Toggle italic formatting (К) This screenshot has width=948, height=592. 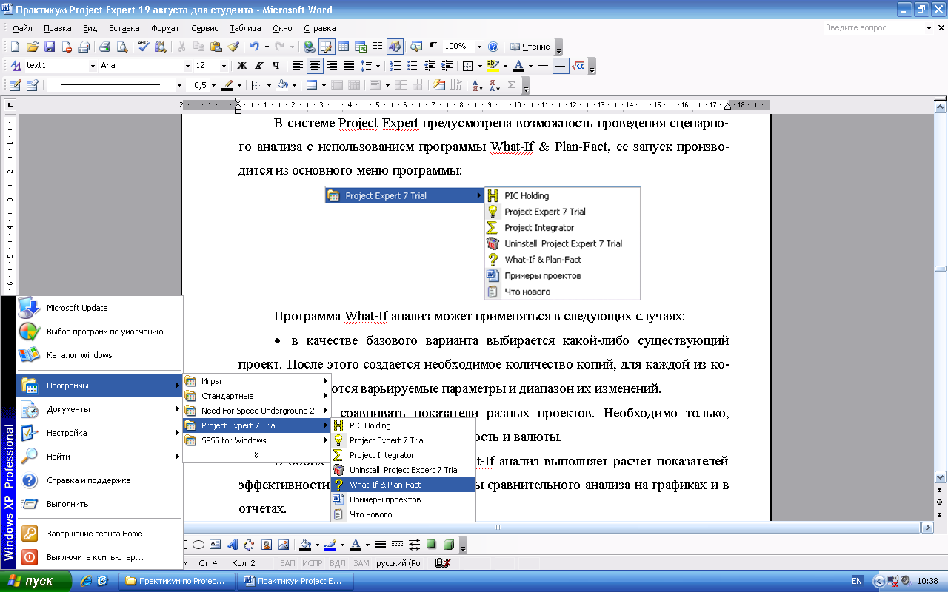(x=258, y=66)
